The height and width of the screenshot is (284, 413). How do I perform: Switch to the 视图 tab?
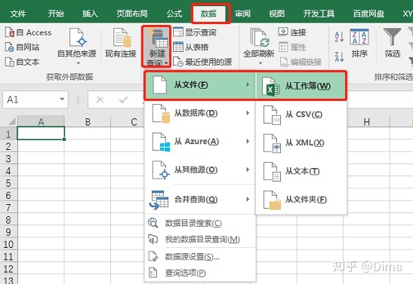tap(277, 14)
